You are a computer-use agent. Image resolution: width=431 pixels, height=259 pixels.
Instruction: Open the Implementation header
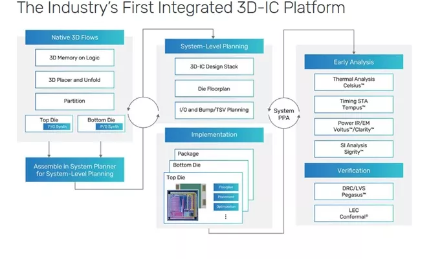pos(214,135)
